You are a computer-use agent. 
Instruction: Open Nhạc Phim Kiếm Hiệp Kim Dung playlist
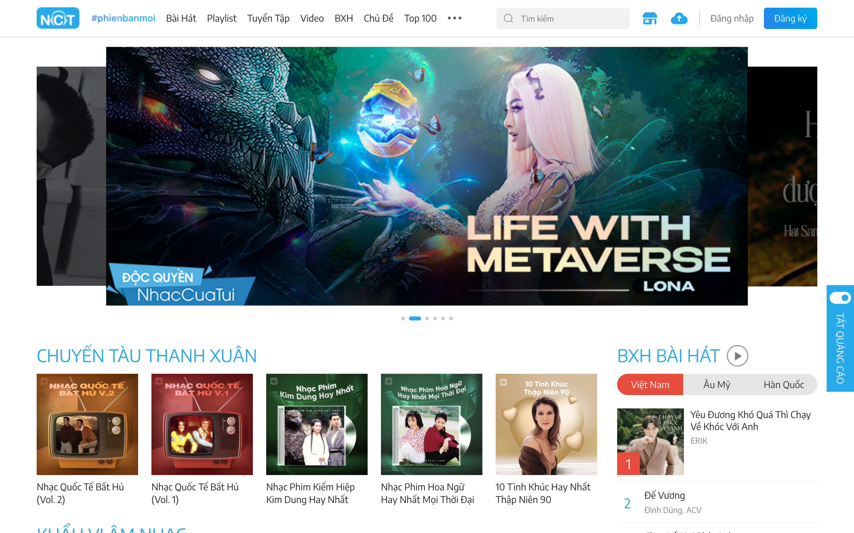click(x=317, y=424)
